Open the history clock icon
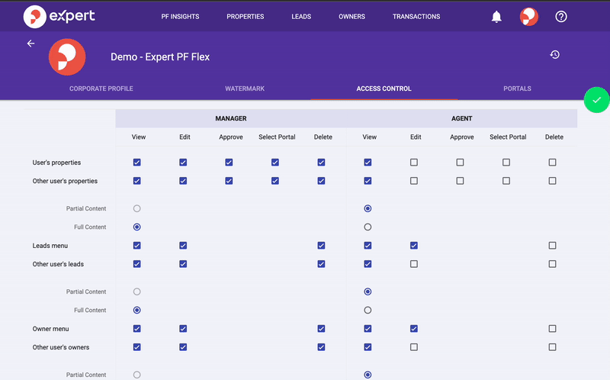This screenshot has height=380, width=610. click(x=555, y=55)
